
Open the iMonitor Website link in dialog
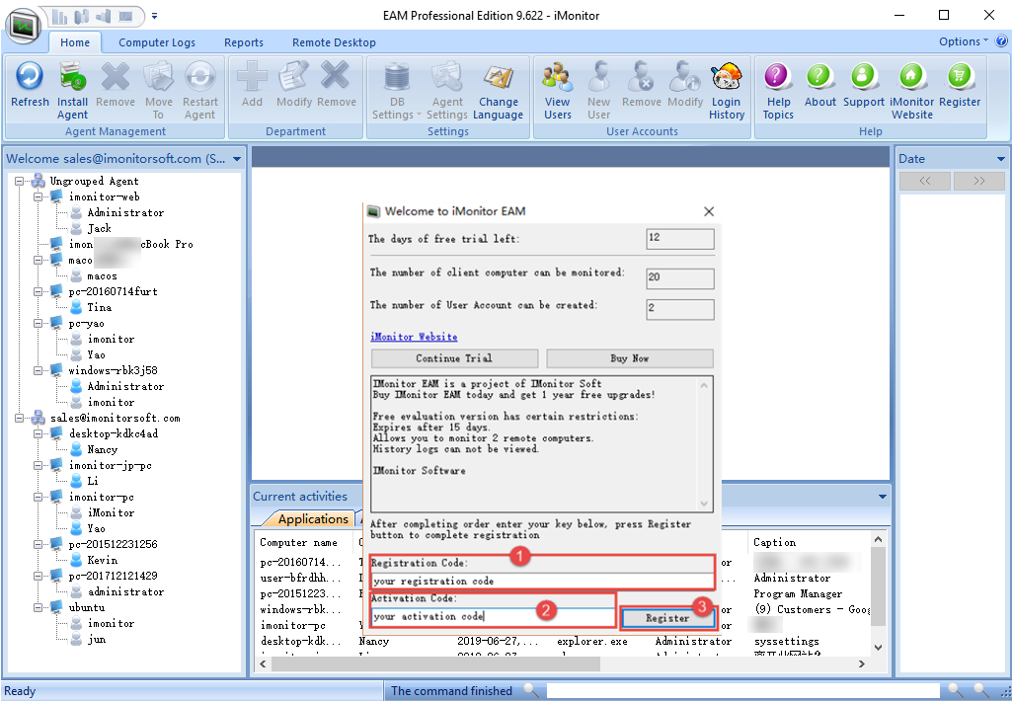(x=414, y=337)
